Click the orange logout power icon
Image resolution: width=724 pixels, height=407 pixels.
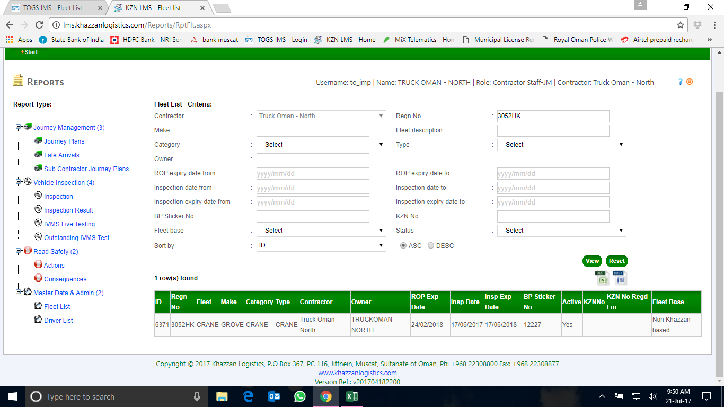(690, 82)
